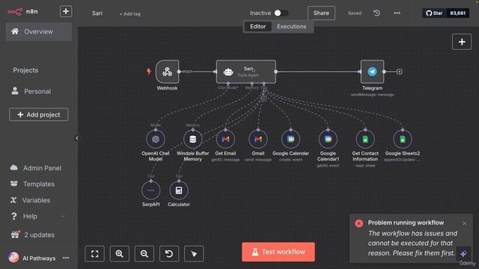Click the Test workflow button

[278, 252]
